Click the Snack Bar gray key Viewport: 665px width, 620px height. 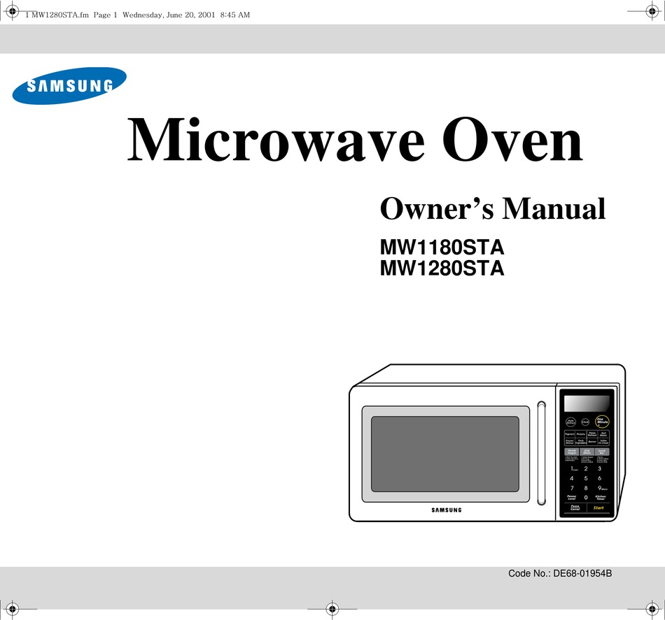click(602, 452)
